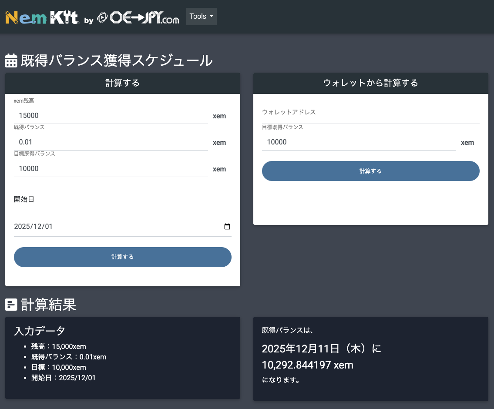The width and height of the screenshot is (494, 409).
Task: Click 計算する button in the wallet panel
Action: point(370,171)
